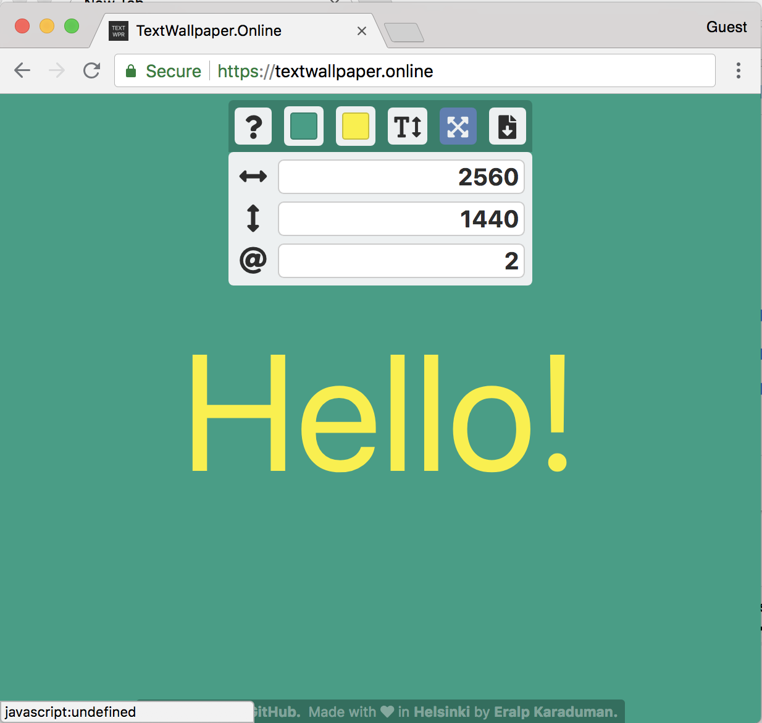Open the Guest profile menu
Screen dimensions: 762x723
click(x=726, y=27)
